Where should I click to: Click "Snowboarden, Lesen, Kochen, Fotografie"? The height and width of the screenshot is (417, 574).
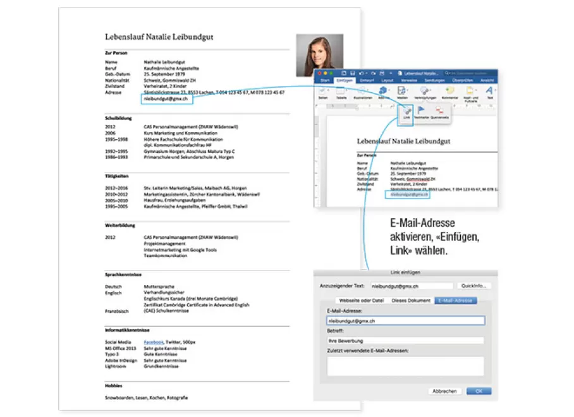coord(147,397)
